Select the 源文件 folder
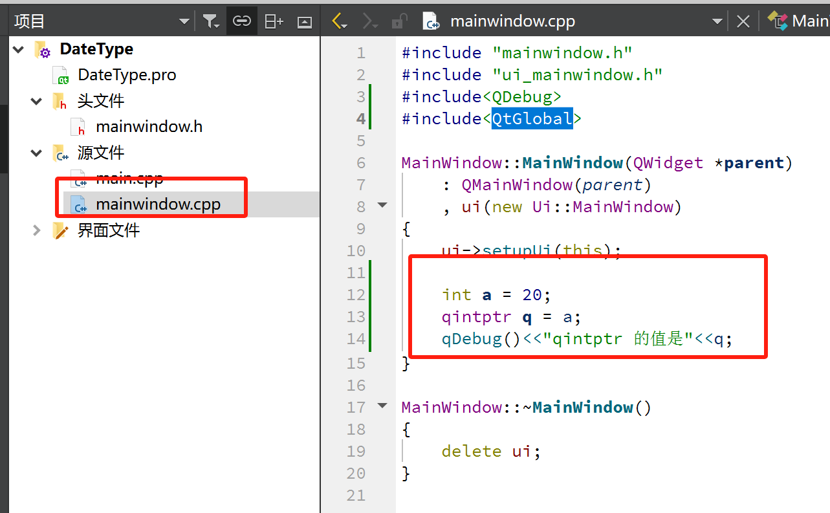The width and height of the screenshot is (830, 513). [x=101, y=153]
